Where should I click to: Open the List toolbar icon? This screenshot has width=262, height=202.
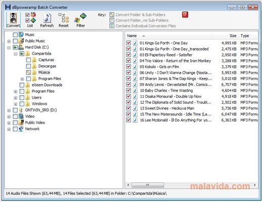pos(30,18)
